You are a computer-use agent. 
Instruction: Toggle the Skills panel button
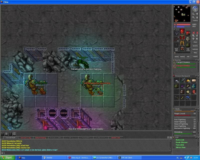coord(176,56)
